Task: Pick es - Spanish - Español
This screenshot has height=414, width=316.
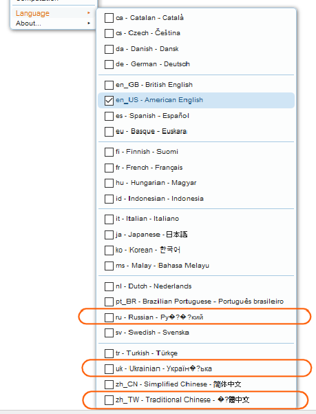Action: (x=196, y=116)
